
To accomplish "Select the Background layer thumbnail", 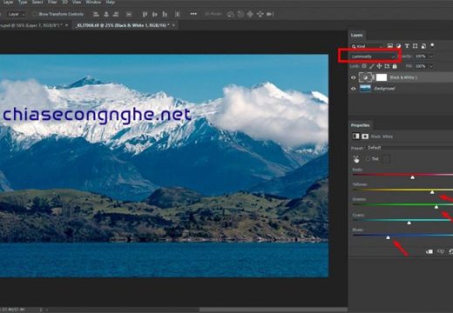I will click(365, 89).
